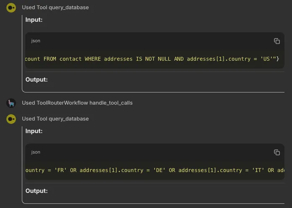Click the llama avatar beside ToolRouterWorkflow
292x208 pixels.
coord(11,103)
